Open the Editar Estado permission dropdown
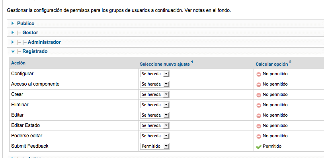 (x=154, y=126)
